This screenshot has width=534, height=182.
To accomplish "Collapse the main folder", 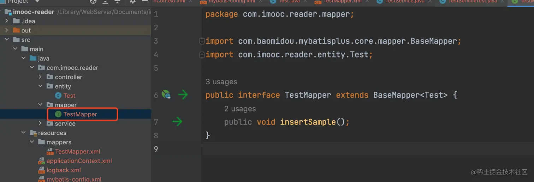I will [15, 49].
